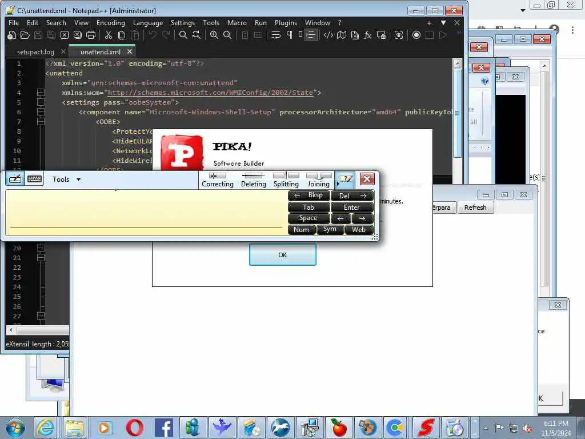The width and height of the screenshot is (585, 439).
Task: Click the Tab key in input panel
Action: pos(309,207)
